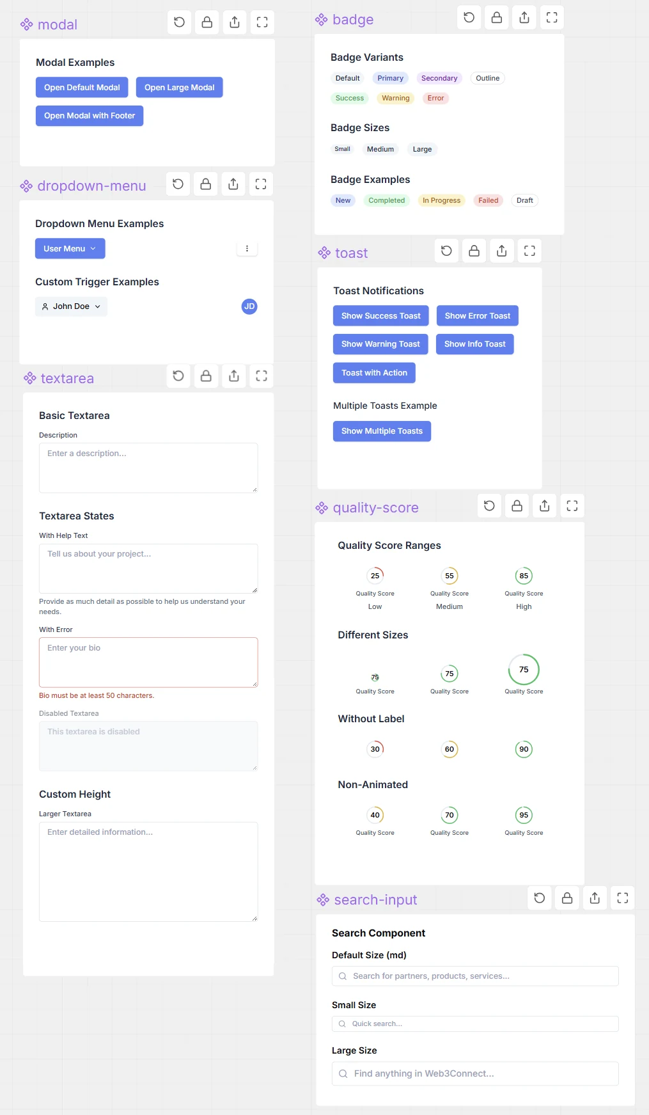This screenshot has width=649, height=1115.
Task: Click the fullscreen icon in the modal panel header
Action: coord(262,22)
